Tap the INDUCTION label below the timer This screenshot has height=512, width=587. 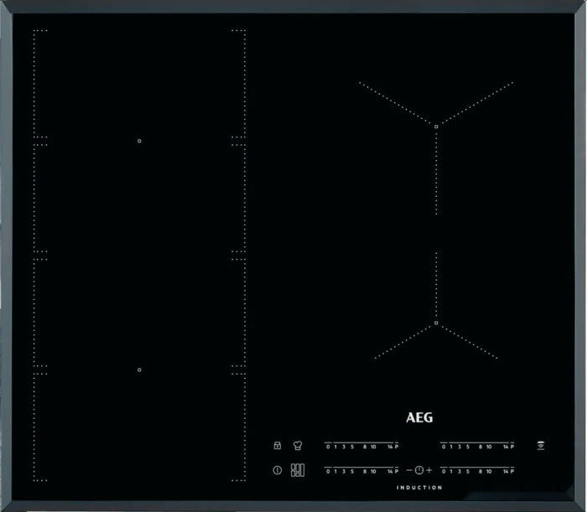[x=419, y=488]
